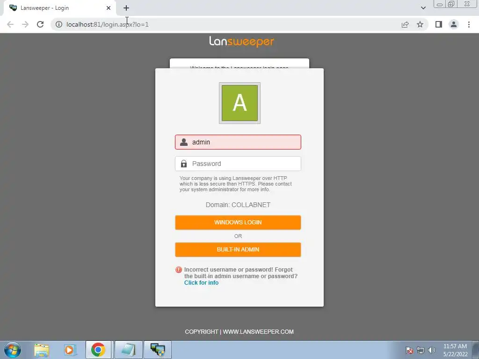Minimize the browser window
479x359 pixels.
point(440,4)
